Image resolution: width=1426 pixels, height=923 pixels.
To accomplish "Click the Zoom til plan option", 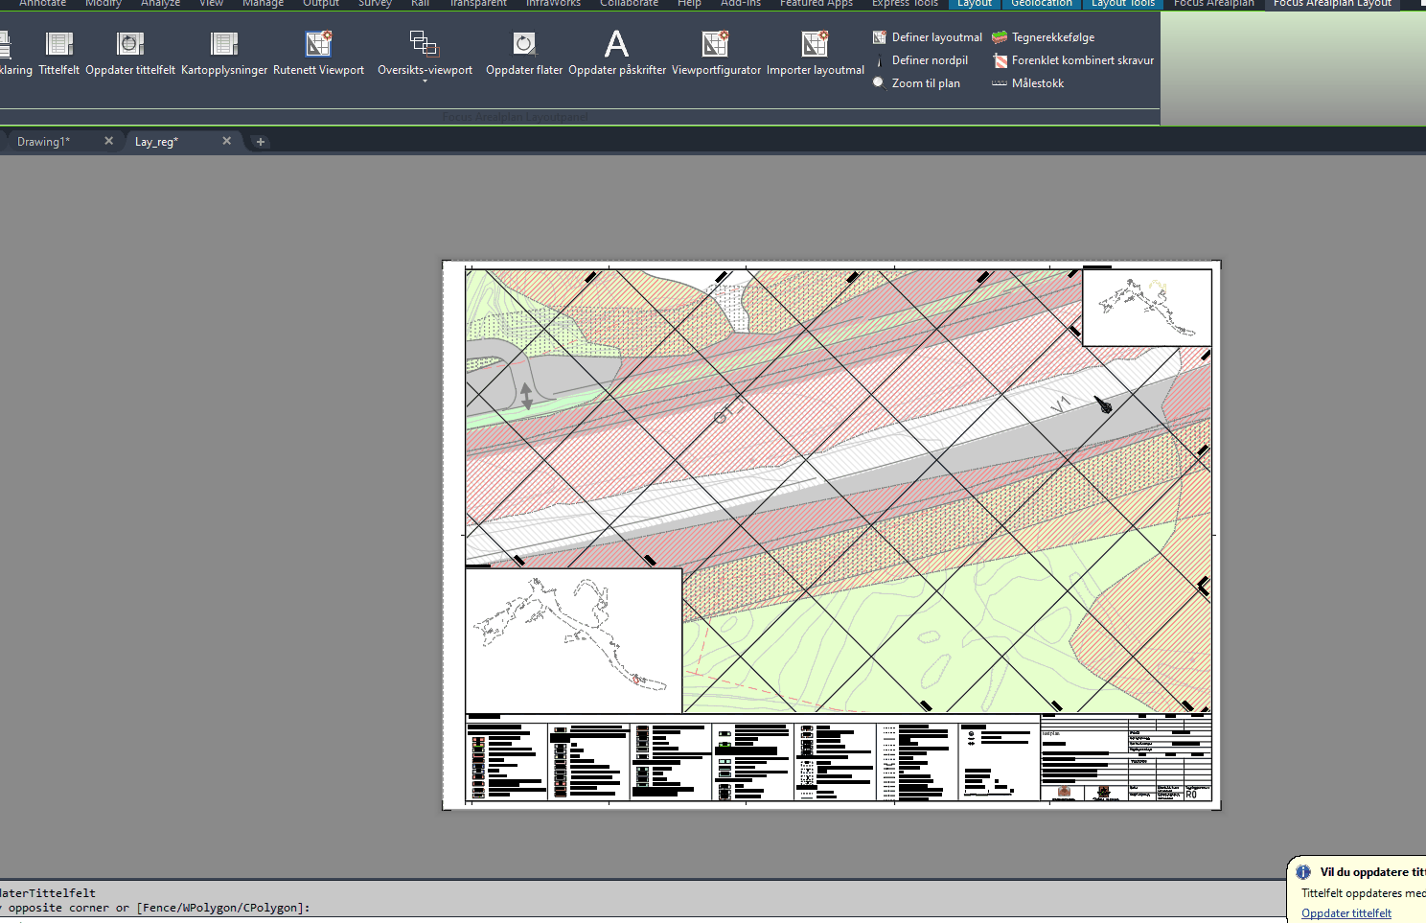I will coord(925,83).
